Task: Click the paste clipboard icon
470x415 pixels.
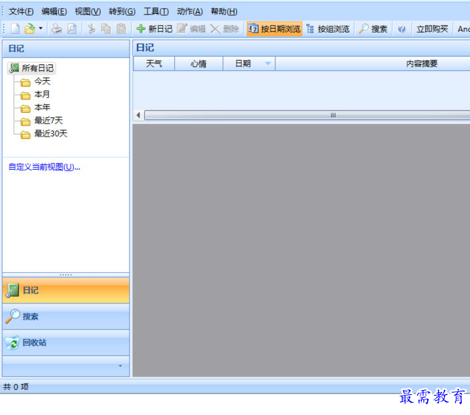Action: (121, 29)
